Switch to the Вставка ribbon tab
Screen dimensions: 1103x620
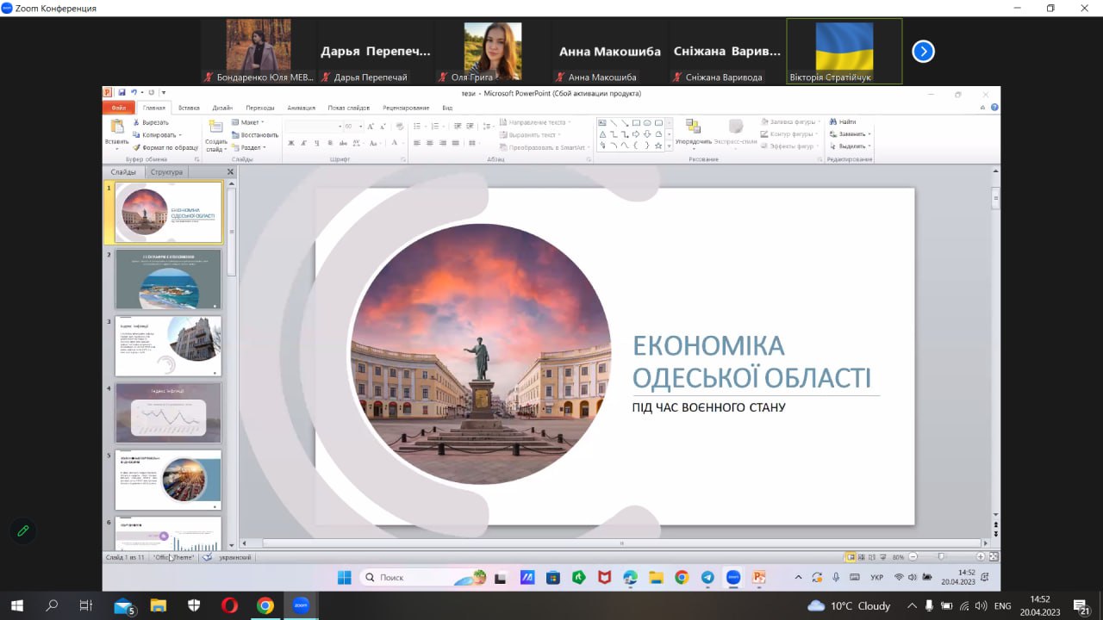tap(189, 108)
